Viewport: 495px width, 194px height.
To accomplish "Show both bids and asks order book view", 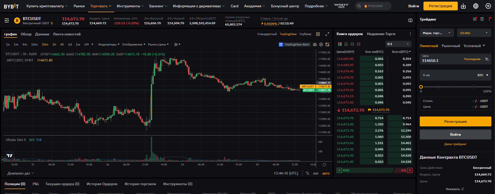I will 340,44.
